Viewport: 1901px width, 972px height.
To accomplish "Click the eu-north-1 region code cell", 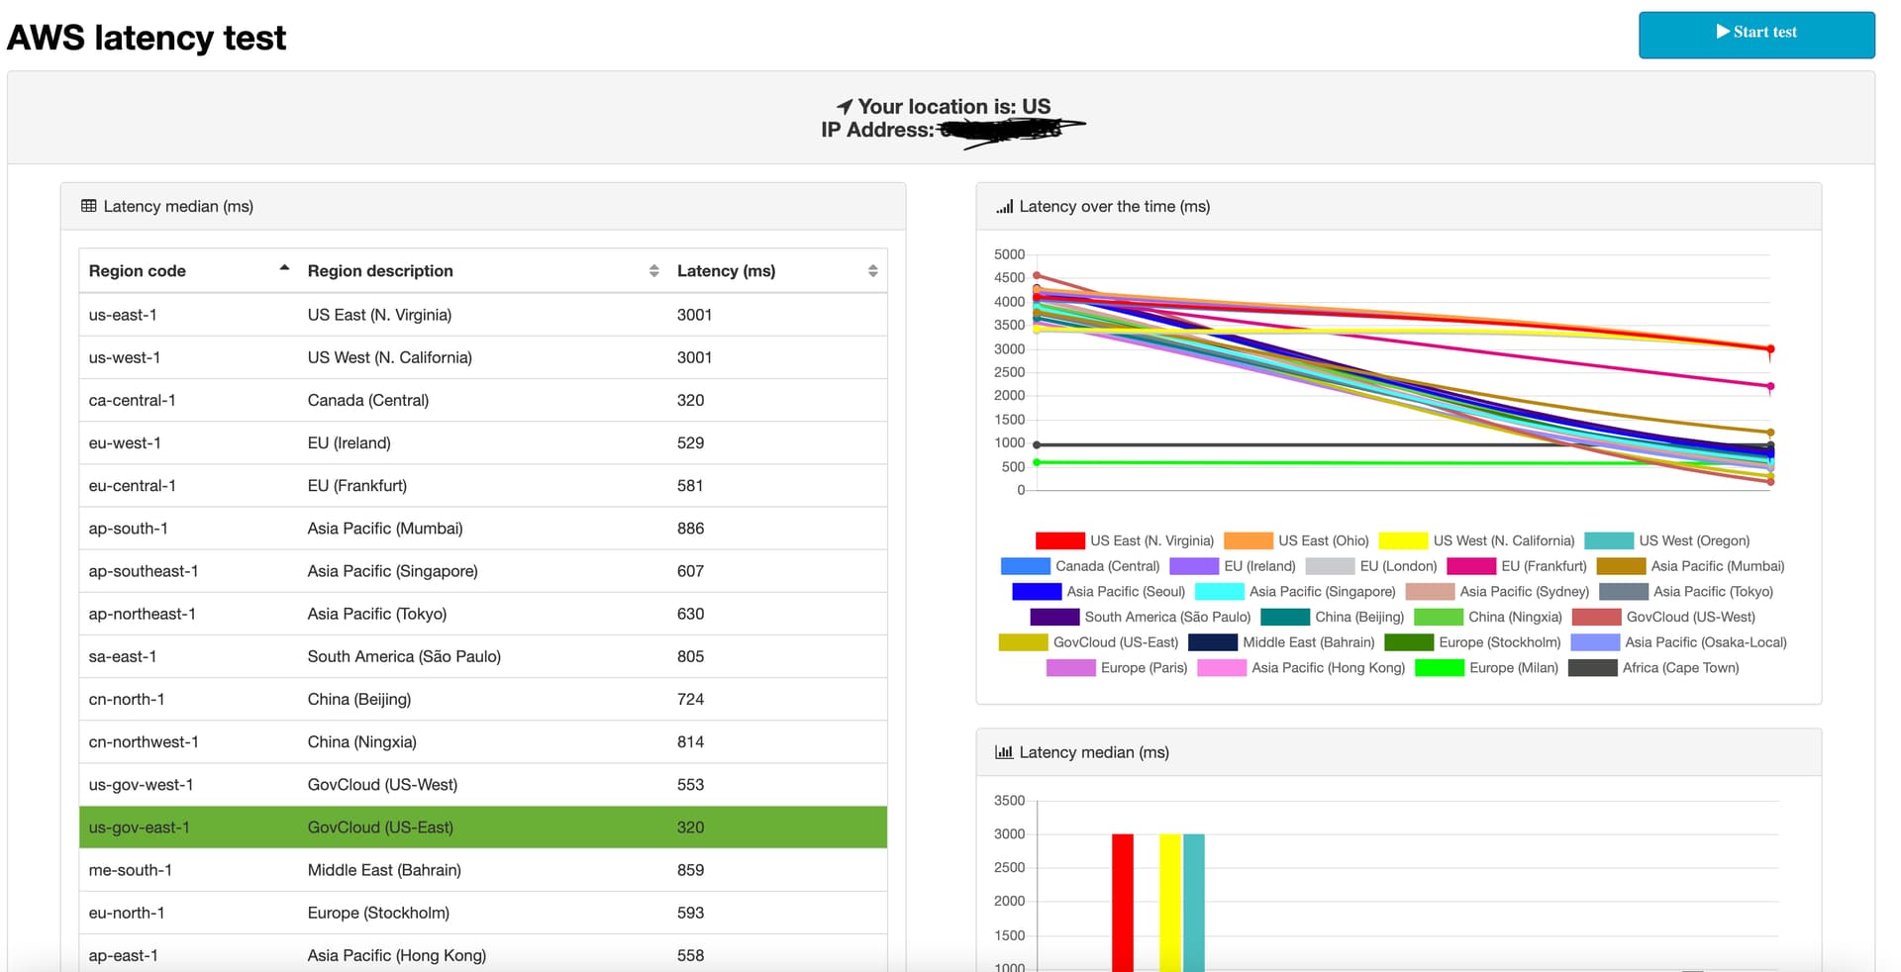I will [188, 913].
